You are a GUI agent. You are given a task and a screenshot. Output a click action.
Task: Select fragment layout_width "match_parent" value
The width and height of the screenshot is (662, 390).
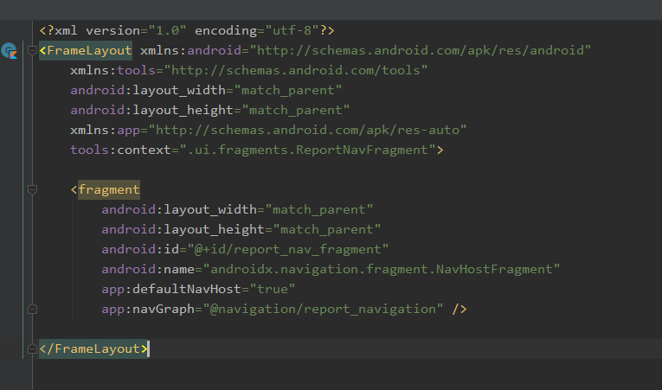[319, 210]
